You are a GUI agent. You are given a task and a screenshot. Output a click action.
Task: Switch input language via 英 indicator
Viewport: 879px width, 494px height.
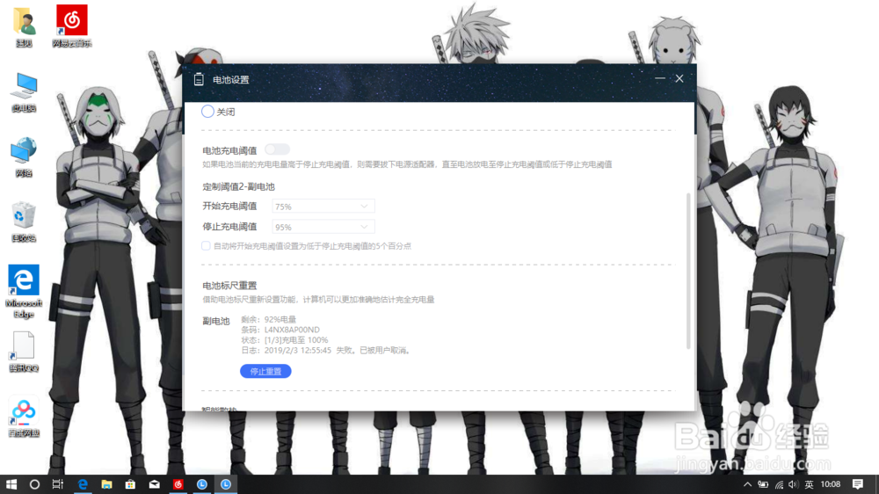pyautogui.click(x=809, y=484)
